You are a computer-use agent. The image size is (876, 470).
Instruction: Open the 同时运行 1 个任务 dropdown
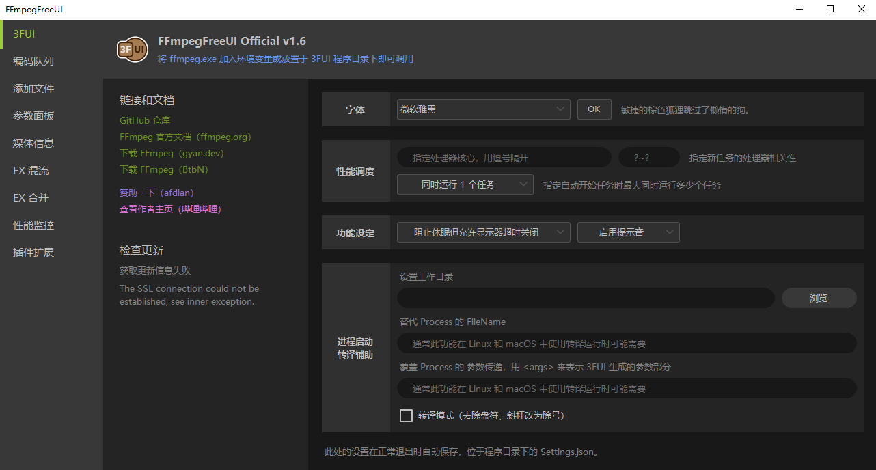465,184
